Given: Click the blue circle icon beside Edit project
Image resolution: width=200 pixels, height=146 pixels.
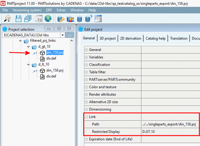Looking at the screenshot, I should coord(81,29).
